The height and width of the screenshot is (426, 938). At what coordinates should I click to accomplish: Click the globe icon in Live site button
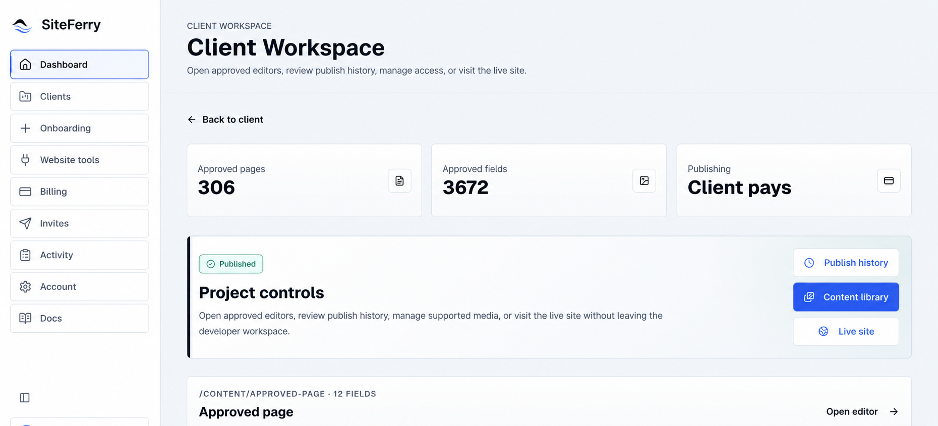[x=823, y=331]
